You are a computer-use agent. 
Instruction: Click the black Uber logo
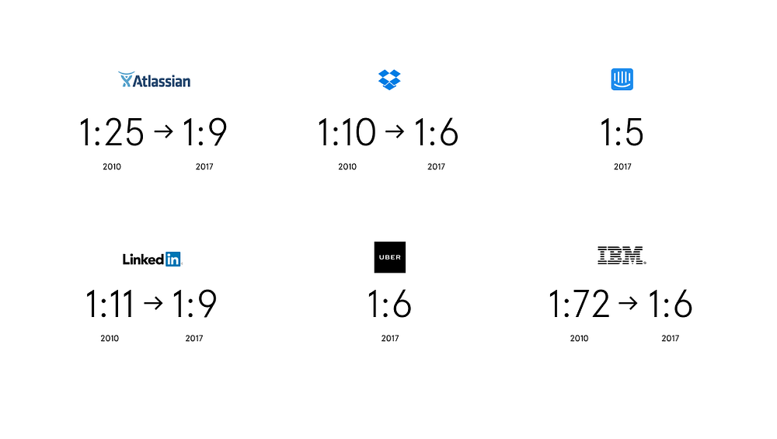390,257
